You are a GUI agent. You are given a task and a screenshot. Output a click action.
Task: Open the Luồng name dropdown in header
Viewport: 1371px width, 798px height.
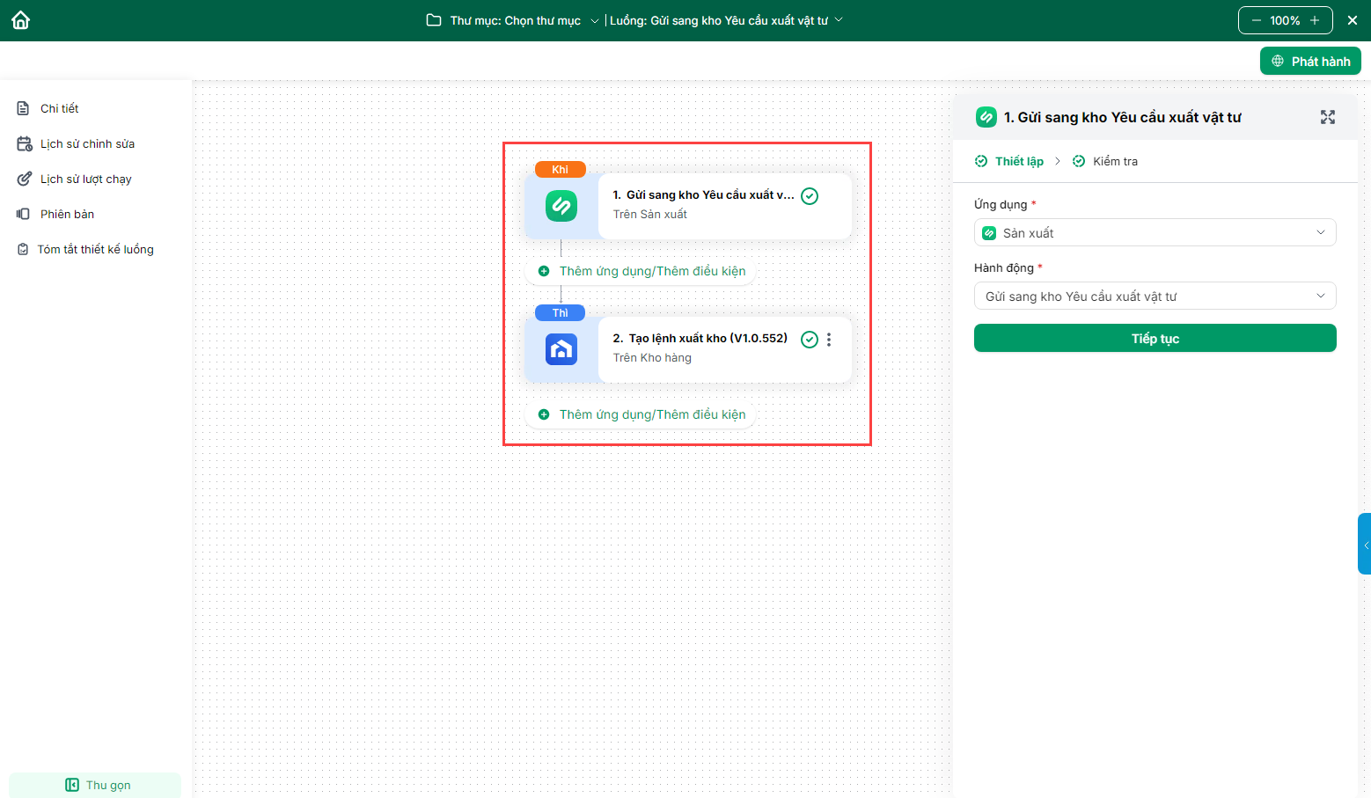(726, 20)
